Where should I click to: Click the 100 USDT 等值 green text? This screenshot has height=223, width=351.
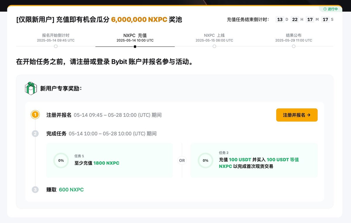[x=283, y=160]
